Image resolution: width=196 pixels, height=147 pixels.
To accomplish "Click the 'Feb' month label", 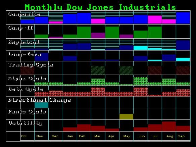I will 82,136.
